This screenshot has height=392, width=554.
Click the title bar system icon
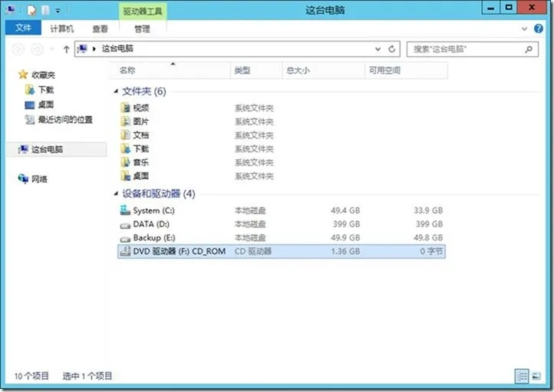coord(11,9)
